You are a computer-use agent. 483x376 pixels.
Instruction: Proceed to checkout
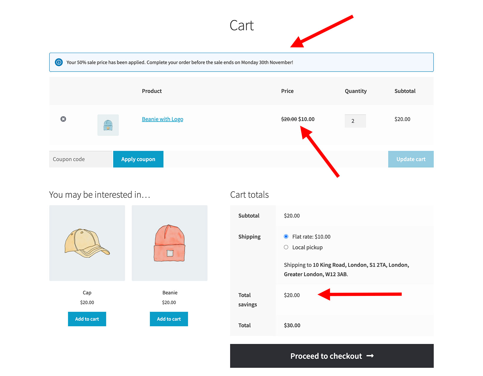tap(331, 356)
